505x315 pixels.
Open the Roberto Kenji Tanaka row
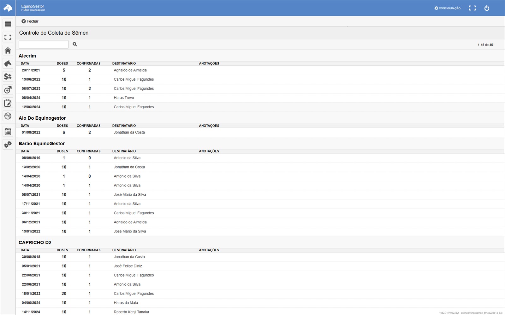click(x=260, y=312)
